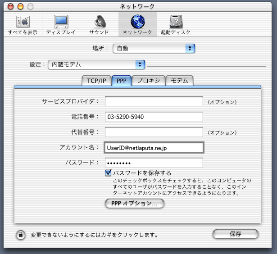277x254 pixels.
Task: Open the 起動ディスク startup disk icon
Action: 176,25
